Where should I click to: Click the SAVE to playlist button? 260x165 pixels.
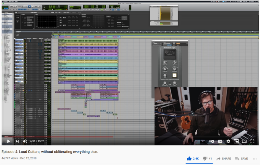[241, 159]
